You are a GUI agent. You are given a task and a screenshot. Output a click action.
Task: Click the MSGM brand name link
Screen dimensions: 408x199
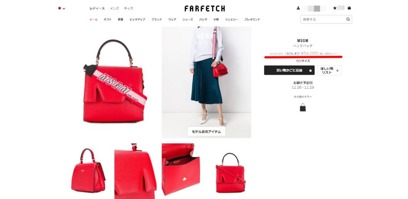pyautogui.click(x=303, y=41)
